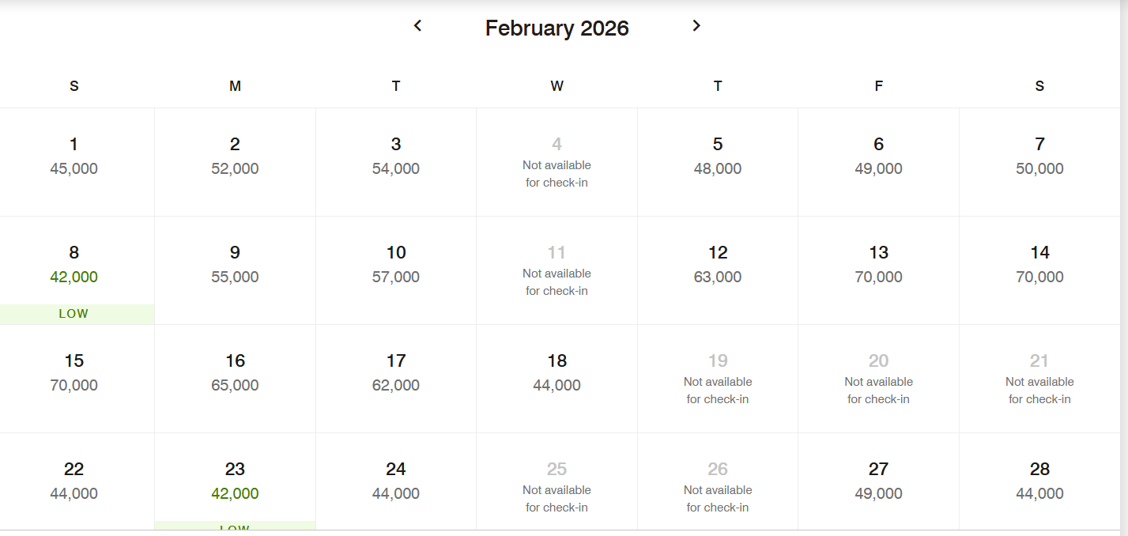Select February 16 priced 65,000
This screenshot has width=1128, height=536.
click(235, 373)
